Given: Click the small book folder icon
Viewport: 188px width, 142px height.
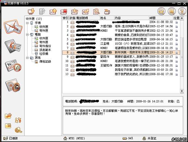Looking at the screenshot, I should pos(8,126).
